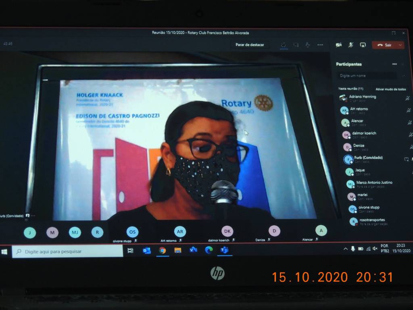Viewport: 413px width, 310px height.
Task: Open Task View on the taskbar
Action: coord(130,250)
